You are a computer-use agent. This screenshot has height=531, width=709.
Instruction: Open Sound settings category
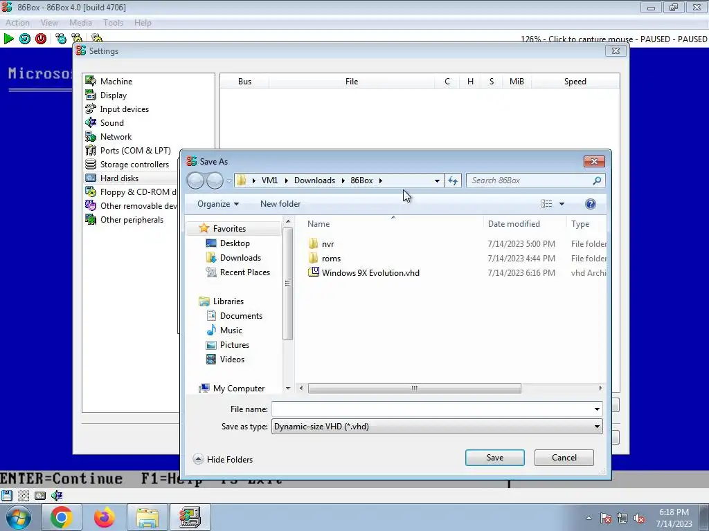111,123
